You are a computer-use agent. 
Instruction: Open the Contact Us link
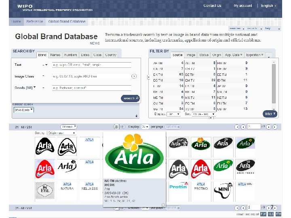click(x=212, y=6)
